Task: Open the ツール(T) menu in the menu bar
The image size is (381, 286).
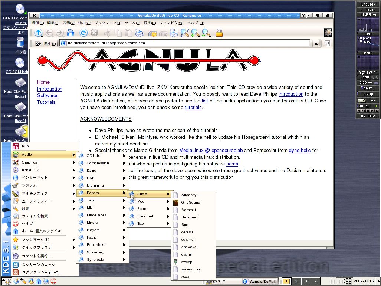Action: pyautogui.click(x=132, y=23)
